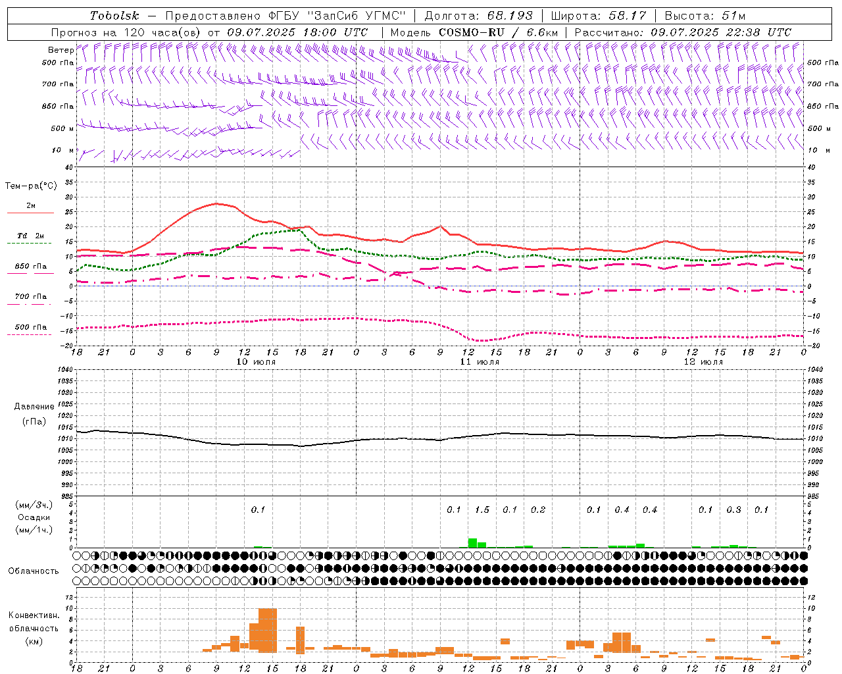
Task: Click the 1.5 precipitation amount value
Action: [x=482, y=510]
